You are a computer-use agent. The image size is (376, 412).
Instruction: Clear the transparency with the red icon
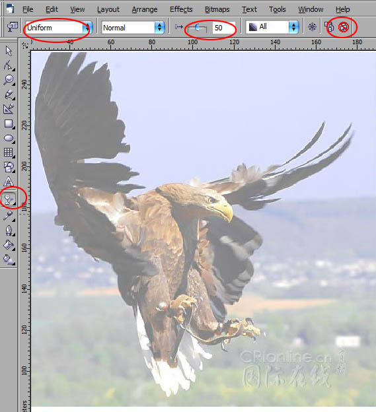click(344, 27)
